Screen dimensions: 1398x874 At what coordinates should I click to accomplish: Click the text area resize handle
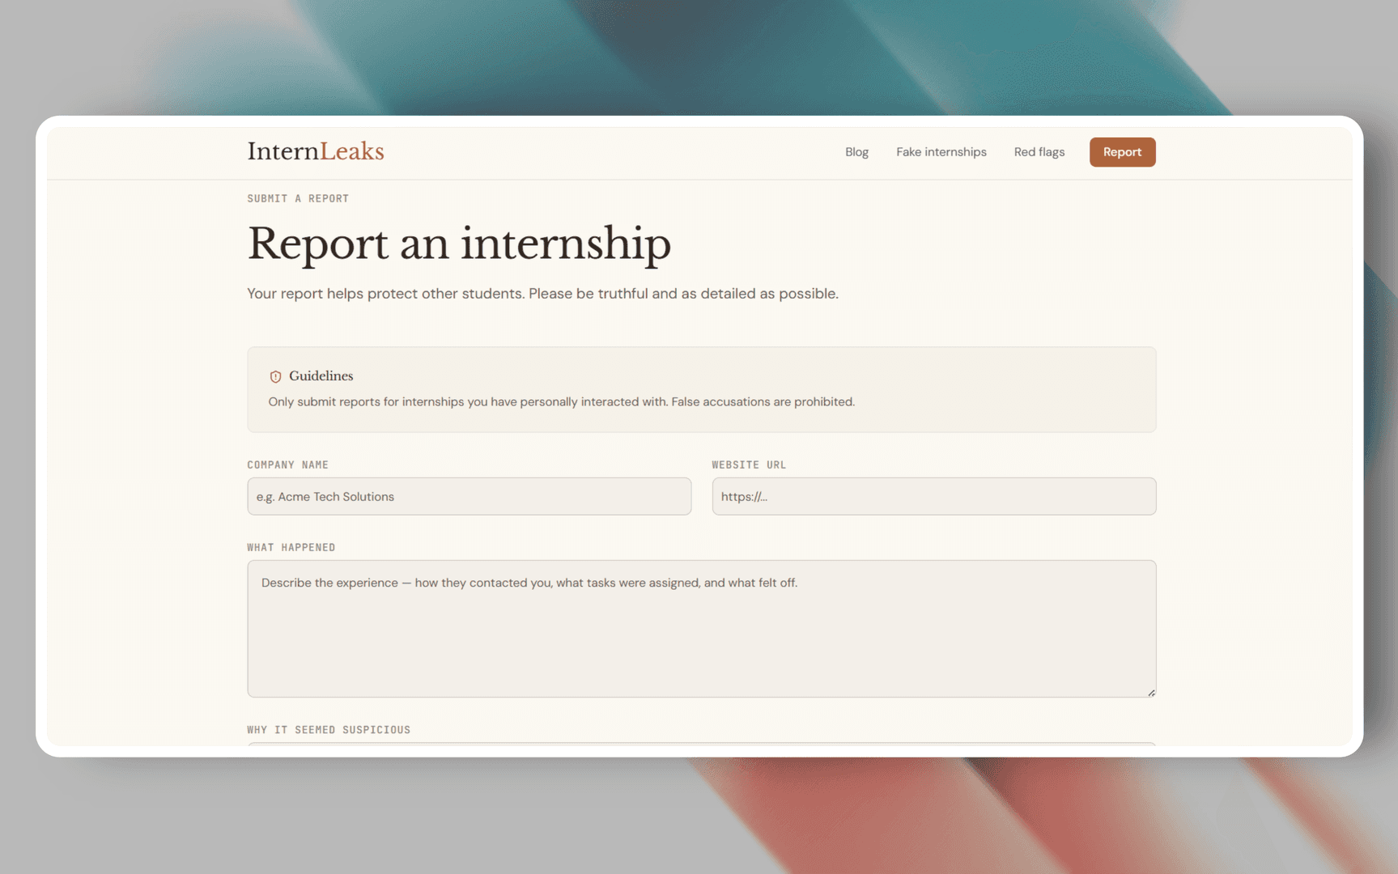[1151, 692]
